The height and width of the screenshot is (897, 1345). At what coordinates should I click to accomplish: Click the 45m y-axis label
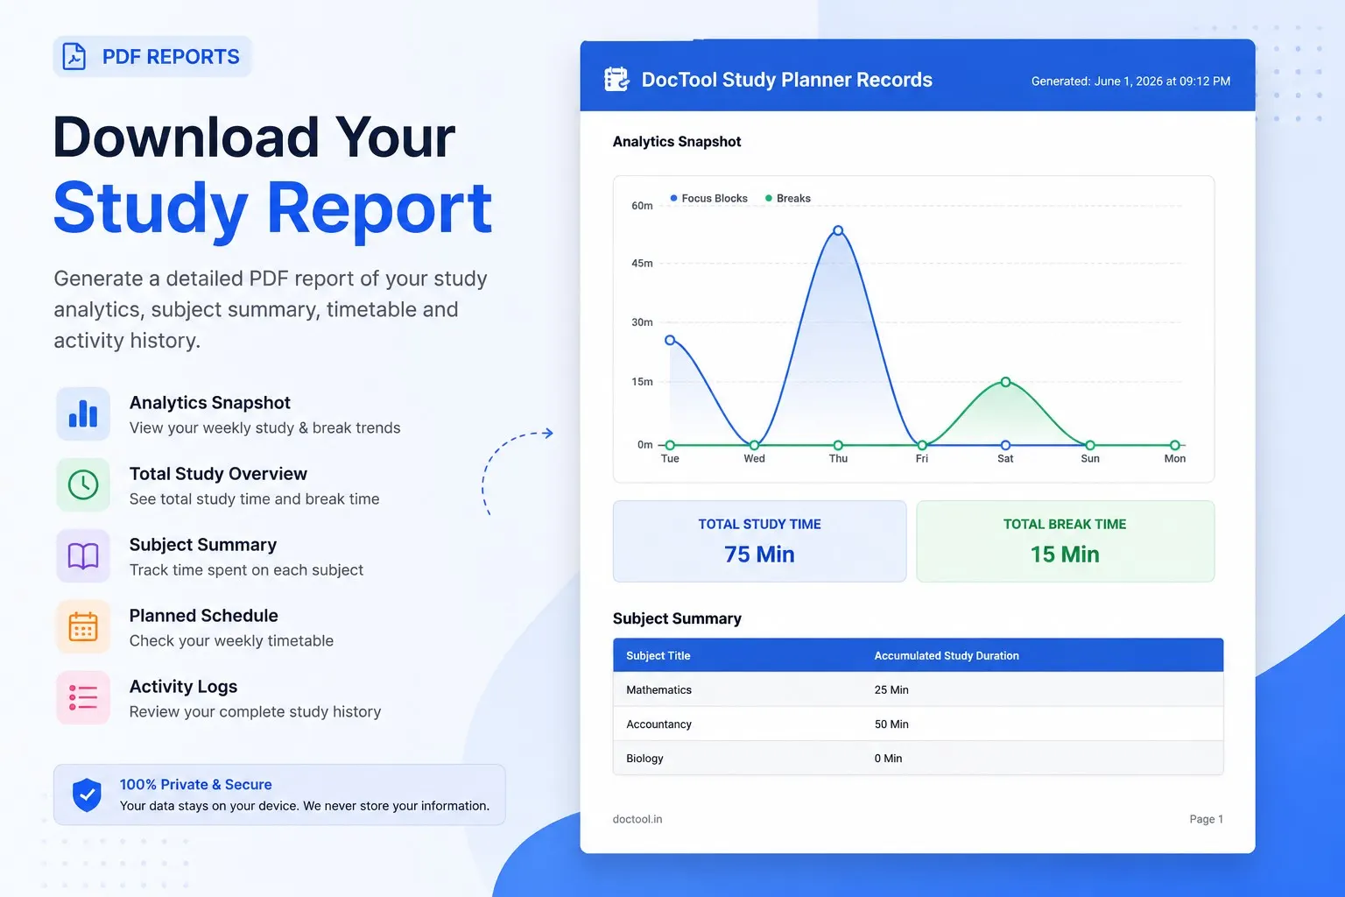642,264
